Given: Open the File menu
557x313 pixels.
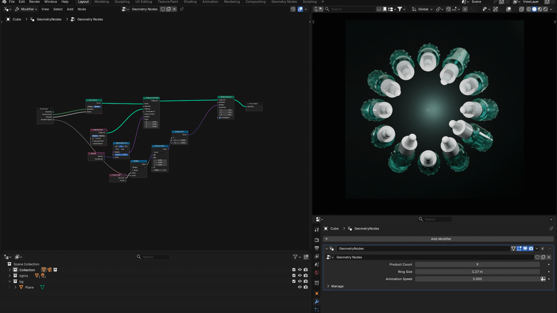Looking at the screenshot, I should pyautogui.click(x=12, y=2).
